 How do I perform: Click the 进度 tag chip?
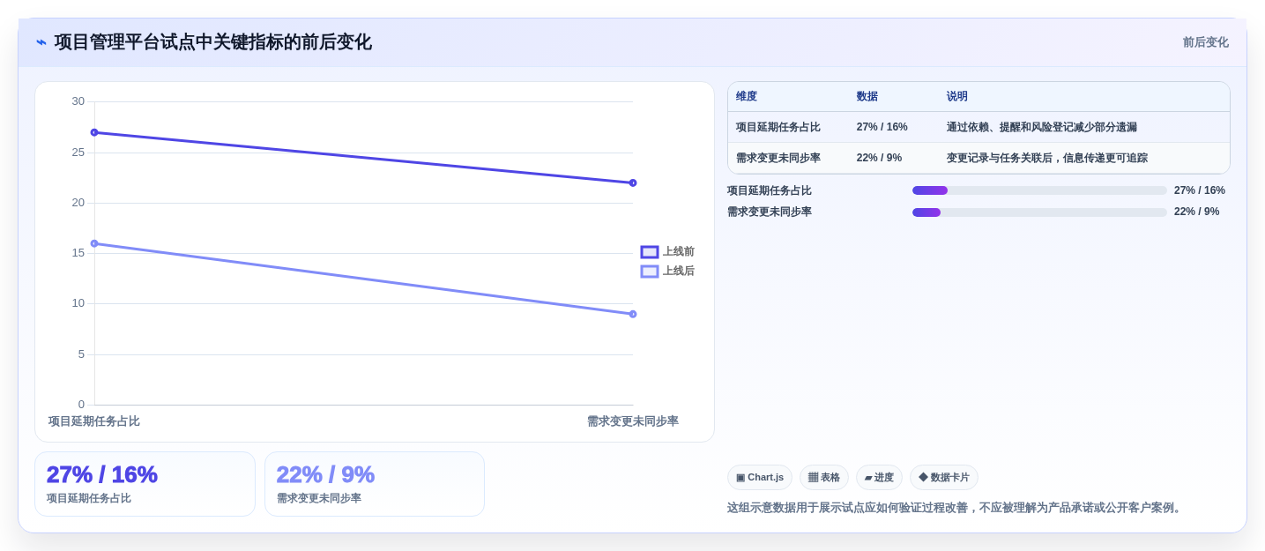click(879, 478)
